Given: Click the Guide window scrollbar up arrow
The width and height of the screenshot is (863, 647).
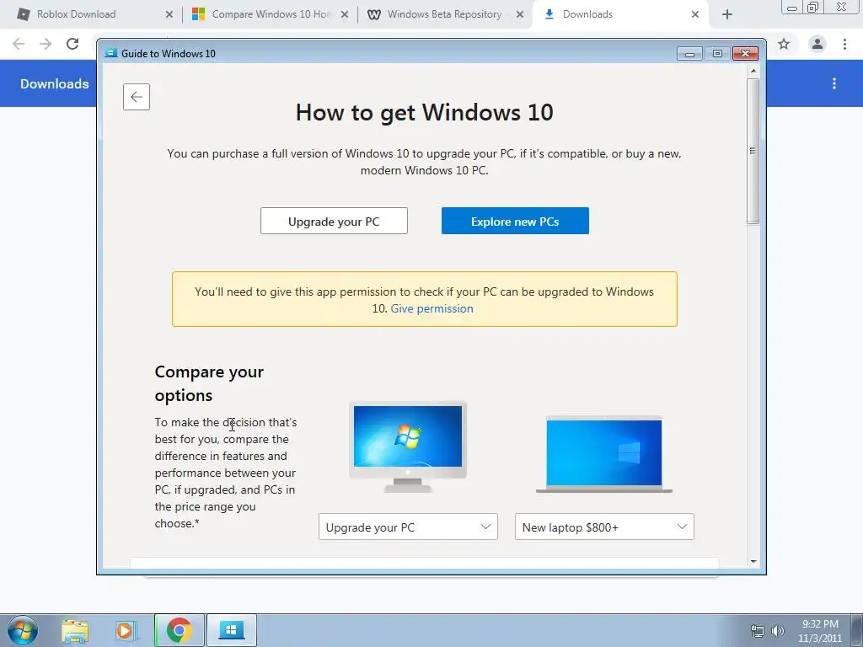Looking at the screenshot, I should (753, 71).
